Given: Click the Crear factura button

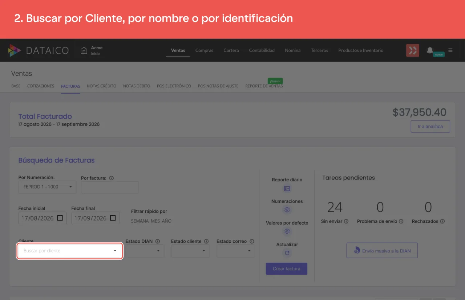Looking at the screenshot, I should tap(287, 269).
